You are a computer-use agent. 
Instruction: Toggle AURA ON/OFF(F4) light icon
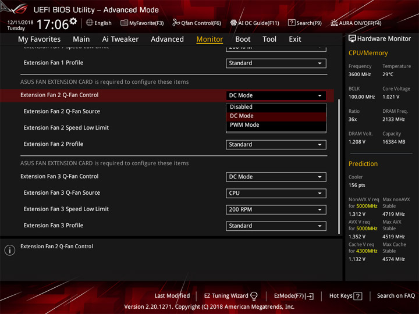334,23
